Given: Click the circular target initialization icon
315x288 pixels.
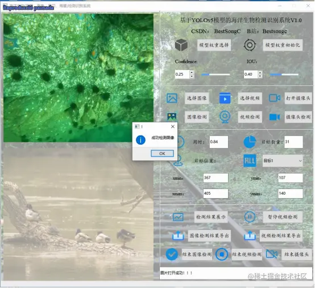Looking at the screenshot, I should coord(250,45).
